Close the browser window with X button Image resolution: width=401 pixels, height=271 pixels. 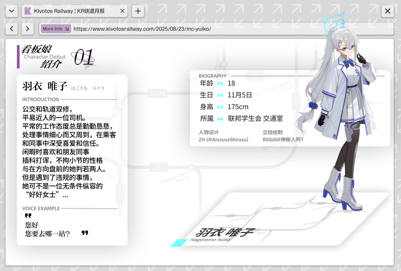pyautogui.click(x=387, y=11)
